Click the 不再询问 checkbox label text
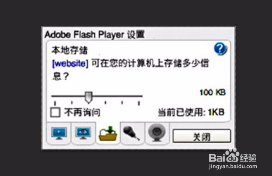 82,112
